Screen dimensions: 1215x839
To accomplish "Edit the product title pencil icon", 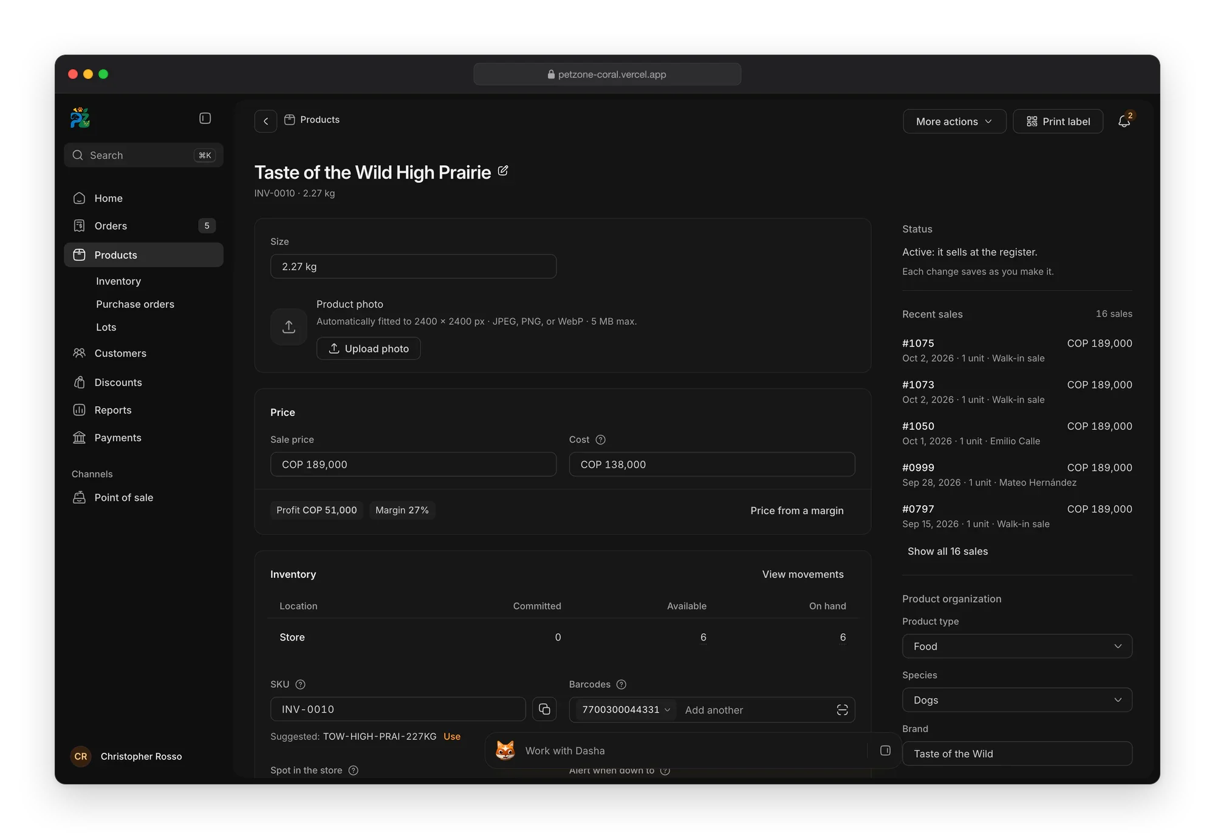I will coord(503,171).
